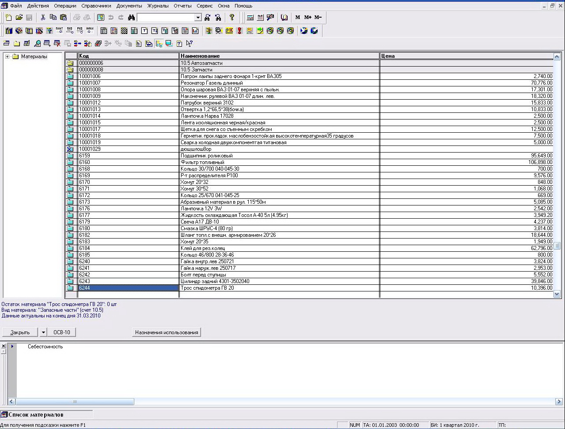
Task: Click the M+ memory add button
Action: tap(308, 18)
